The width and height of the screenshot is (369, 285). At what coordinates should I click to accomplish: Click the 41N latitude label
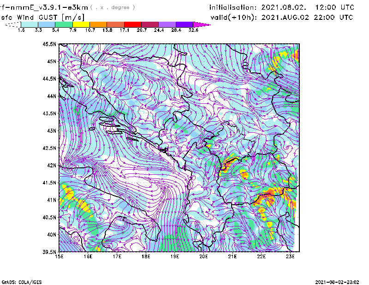52,200
